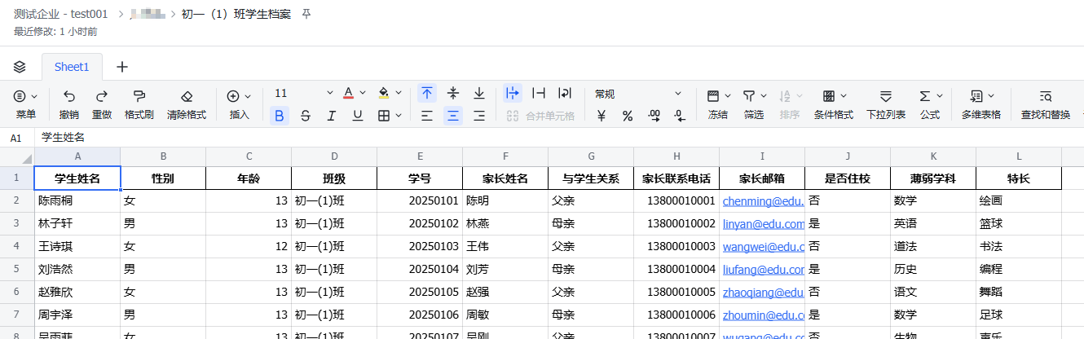
Task: Select cell with student ID 20250103
Action: pyautogui.click(x=420, y=246)
